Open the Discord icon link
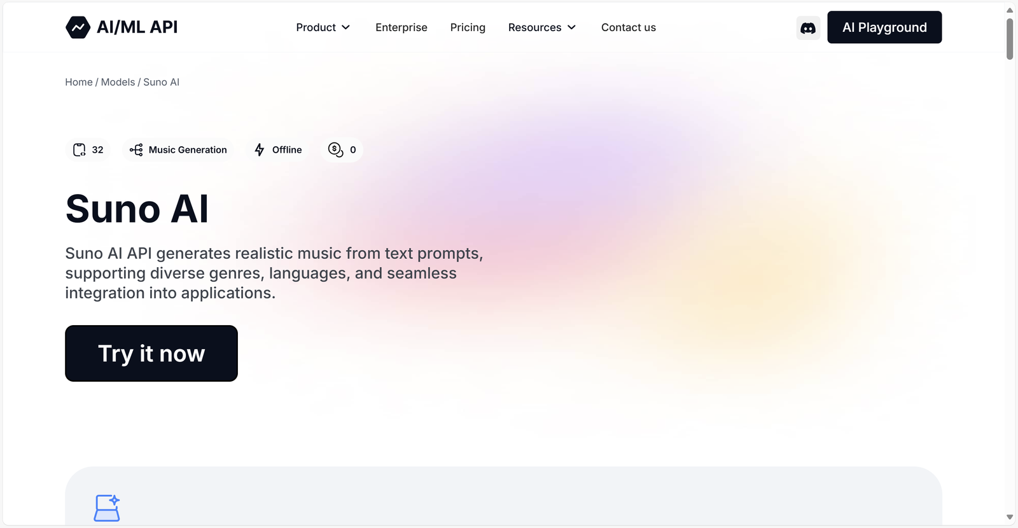The image size is (1018, 528). (808, 28)
